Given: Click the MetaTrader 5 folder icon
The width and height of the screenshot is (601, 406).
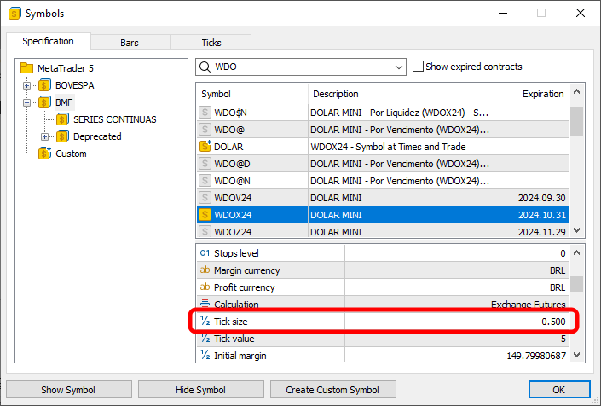Looking at the screenshot, I should click(x=26, y=68).
